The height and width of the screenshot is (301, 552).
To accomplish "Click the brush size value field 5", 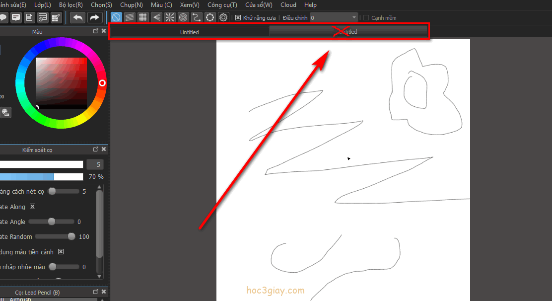I will pyautogui.click(x=95, y=164).
